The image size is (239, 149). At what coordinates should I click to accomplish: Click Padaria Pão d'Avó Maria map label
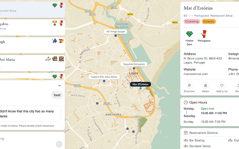click(x=104, y=77)
